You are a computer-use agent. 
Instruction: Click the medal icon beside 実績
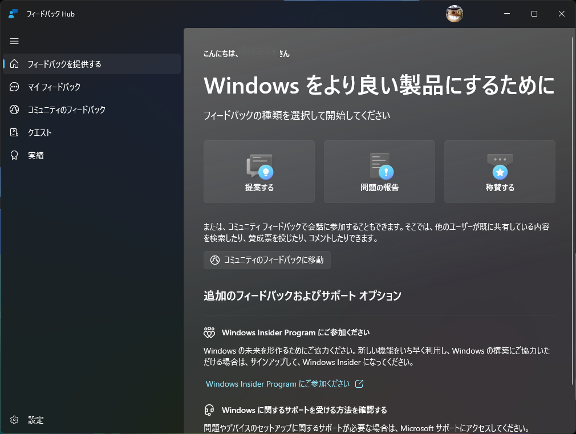pyautogui.click(x=14, y=155)
